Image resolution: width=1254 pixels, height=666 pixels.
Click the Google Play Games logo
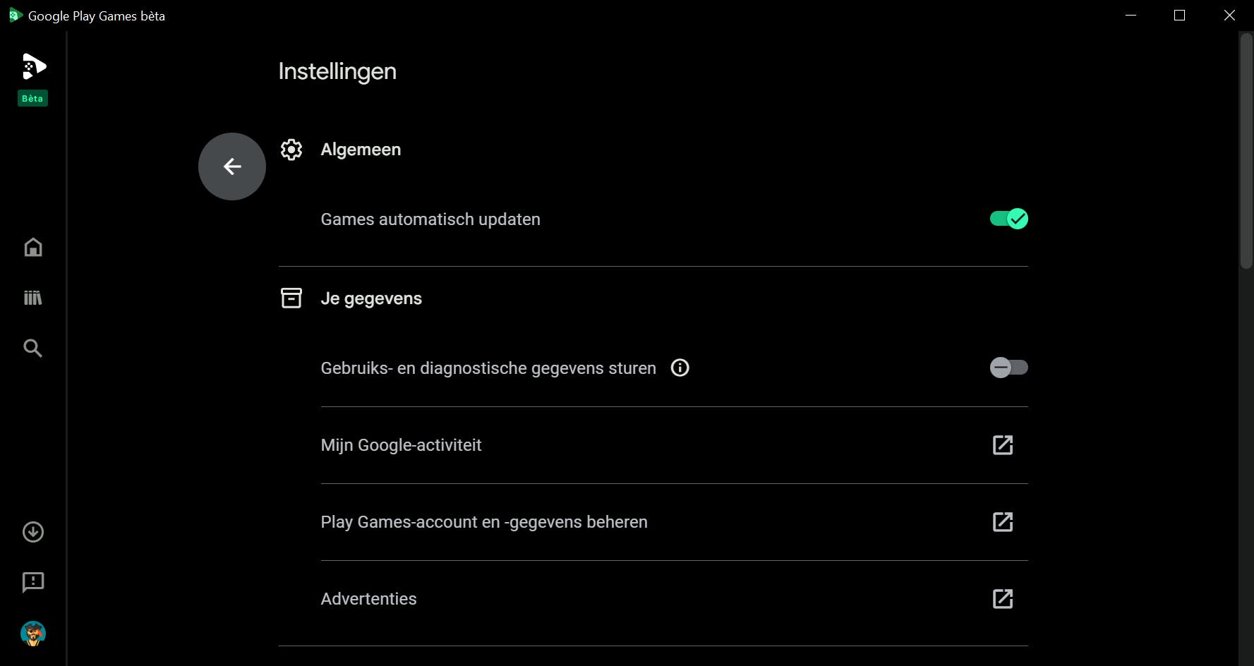point(33,67)
